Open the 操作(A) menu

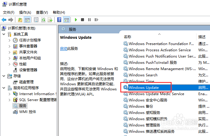pos(25,13)
